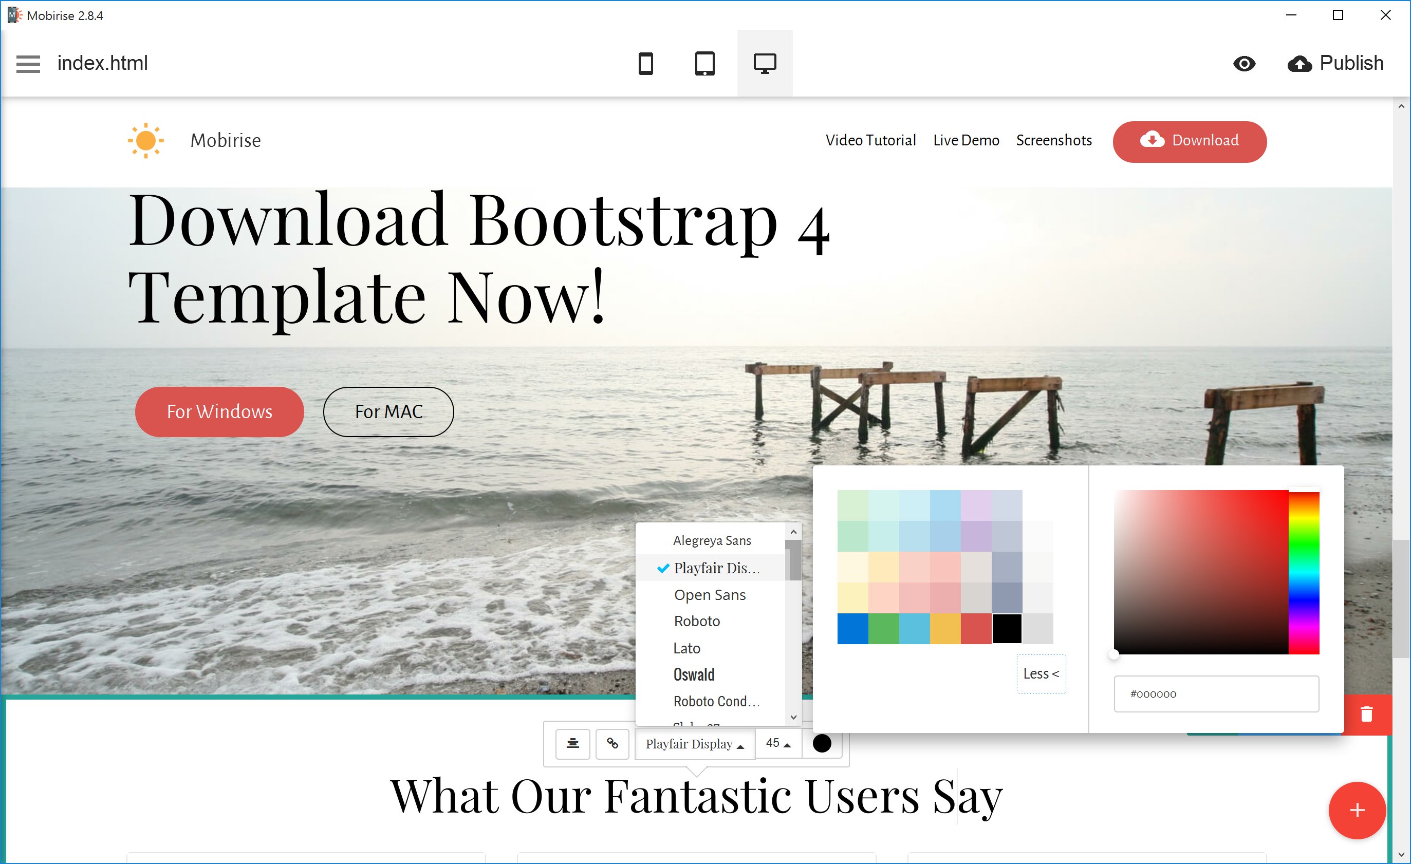Click the Publish cloud upload icon
The height and width of the screenshot is (864, 1411).
pyautogui.click(x=1300, y=64)
